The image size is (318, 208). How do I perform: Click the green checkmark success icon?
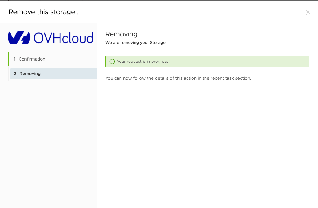[x=112, y=62]
